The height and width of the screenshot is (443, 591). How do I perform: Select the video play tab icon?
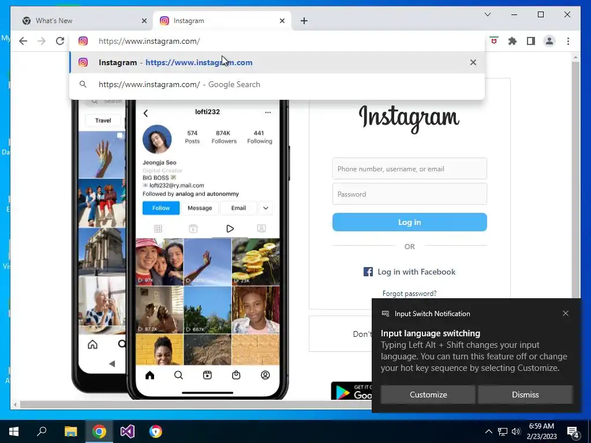(x=230, y=228)
